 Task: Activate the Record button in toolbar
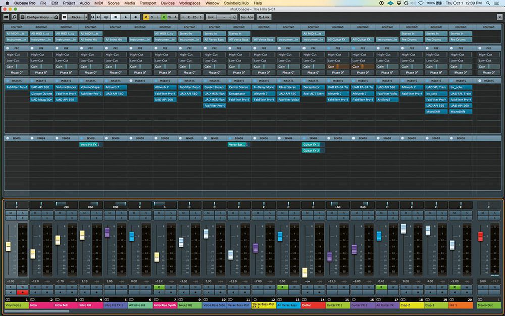(135, 17)
